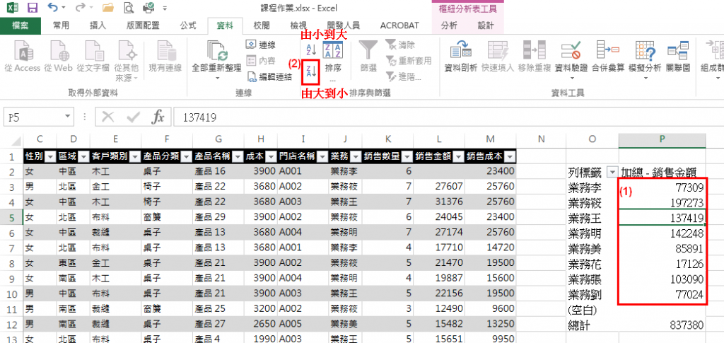The image size is (724, 343).
Task: Click the 資料驗證 data validation icon
Action: [571, 51]
